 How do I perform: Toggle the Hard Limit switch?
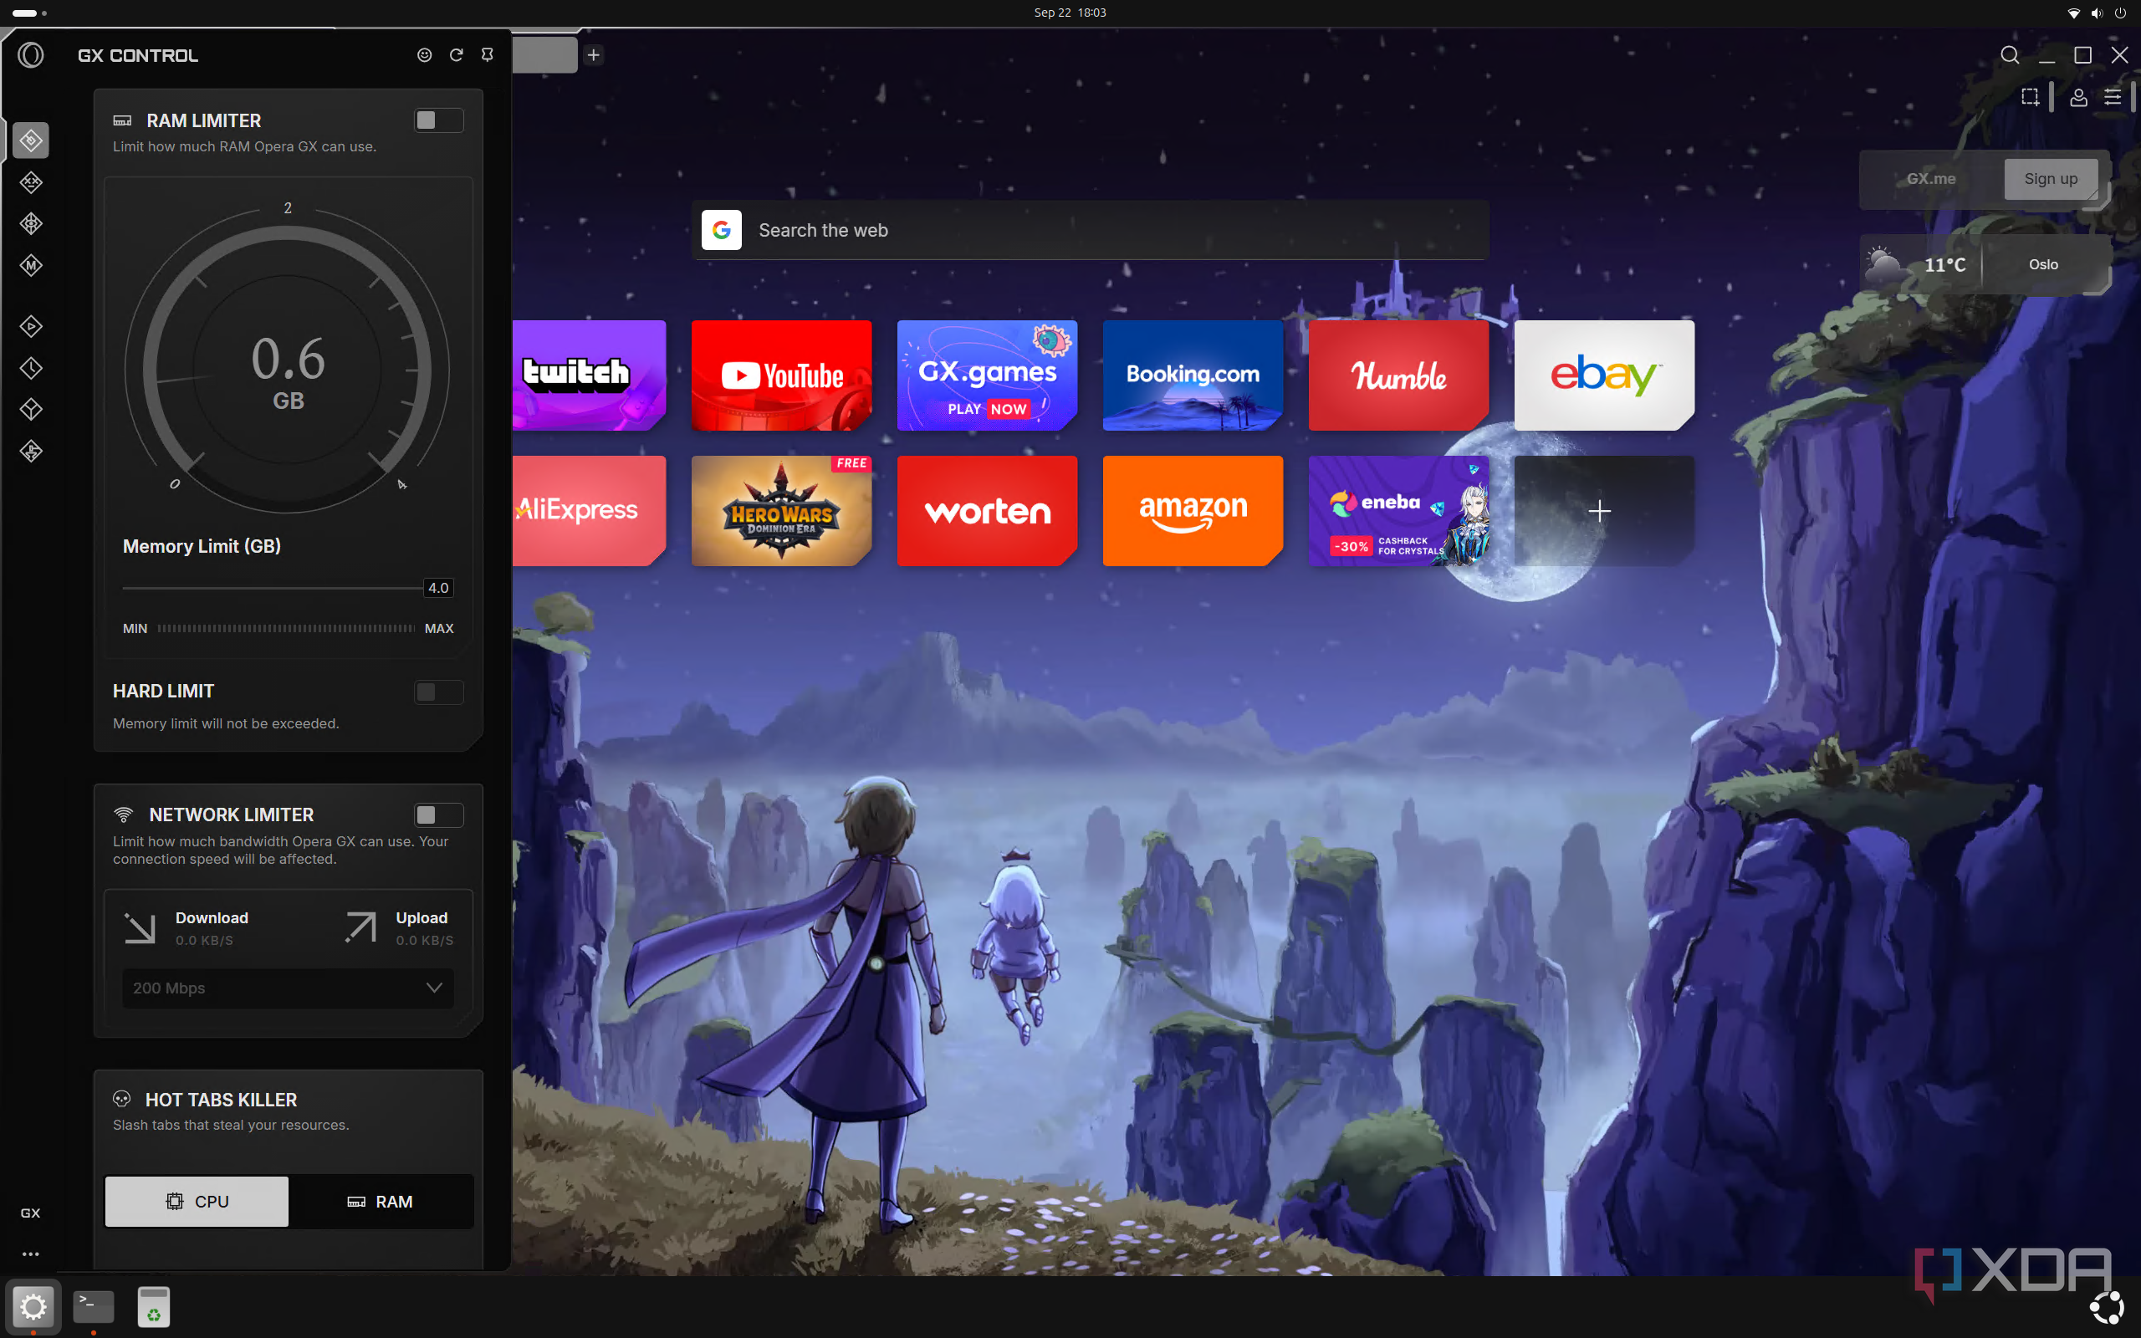click(439, 692)
